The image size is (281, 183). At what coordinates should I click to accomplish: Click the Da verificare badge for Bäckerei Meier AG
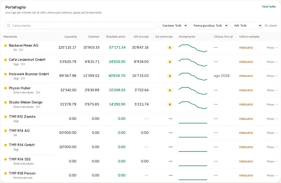pyautogui.click(x=170, y=48)
